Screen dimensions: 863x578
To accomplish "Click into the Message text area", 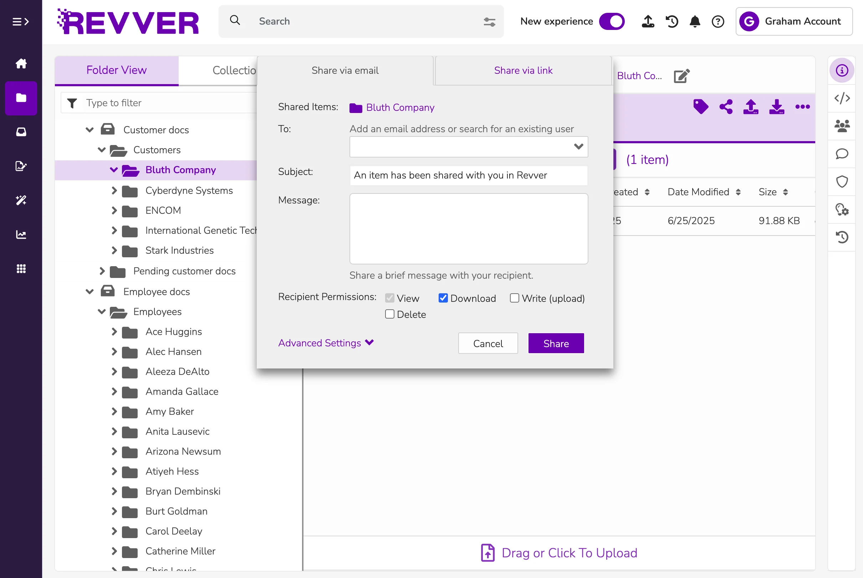I will [x=468, y=228].
